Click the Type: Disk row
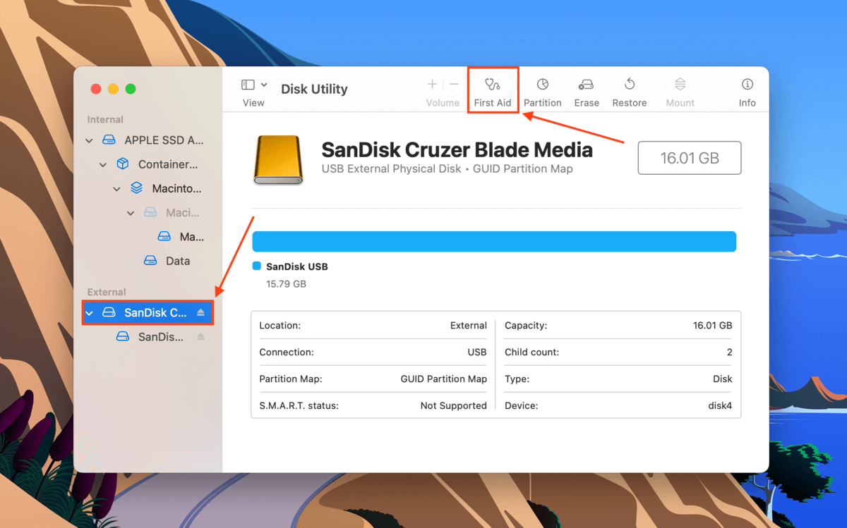 (618, 379)
